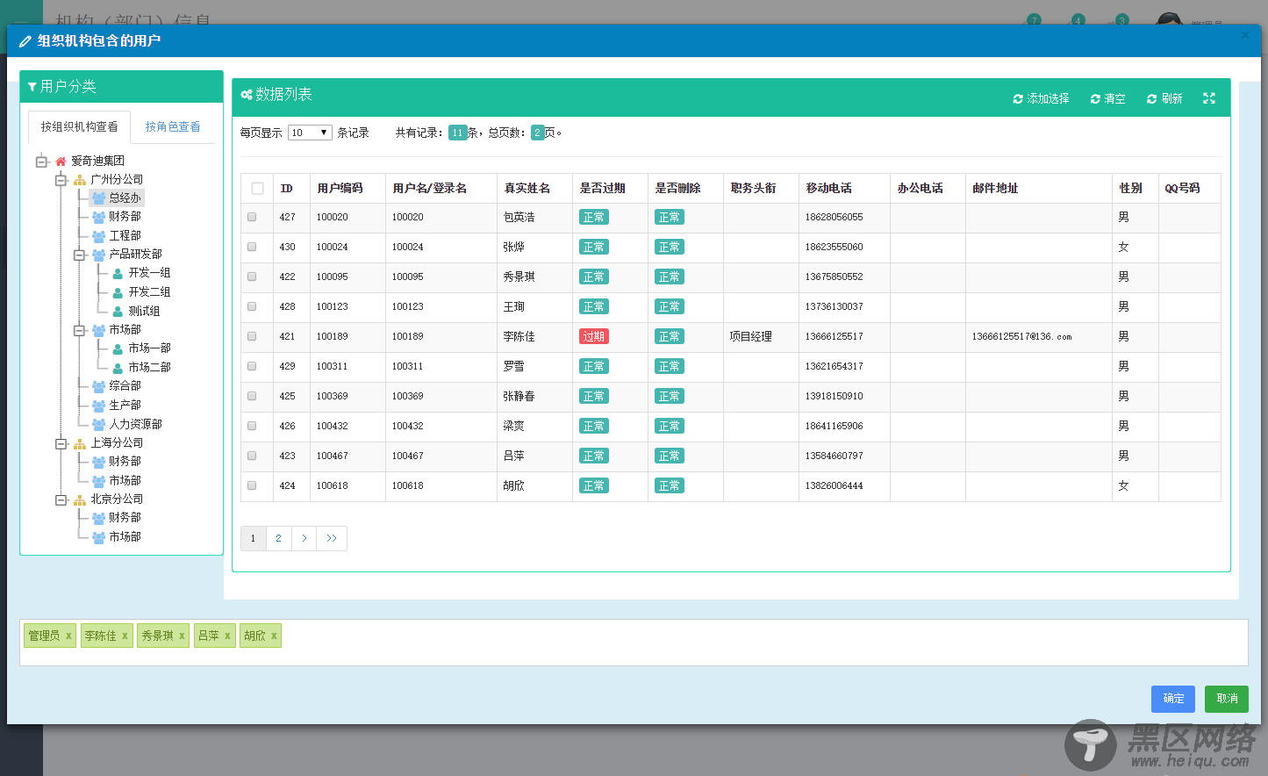
Task: Click the person icon beside 市场一部
Action: pos(118,349)
